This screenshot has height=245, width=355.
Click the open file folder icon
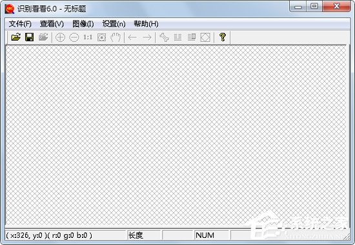(16, 37)
